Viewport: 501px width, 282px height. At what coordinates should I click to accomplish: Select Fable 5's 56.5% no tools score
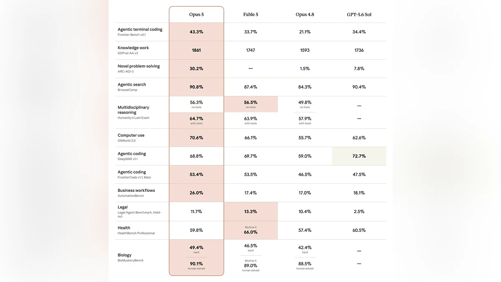250,104
